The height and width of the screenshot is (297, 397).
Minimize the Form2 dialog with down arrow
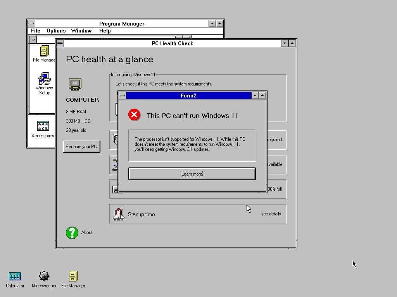point(255,96)
